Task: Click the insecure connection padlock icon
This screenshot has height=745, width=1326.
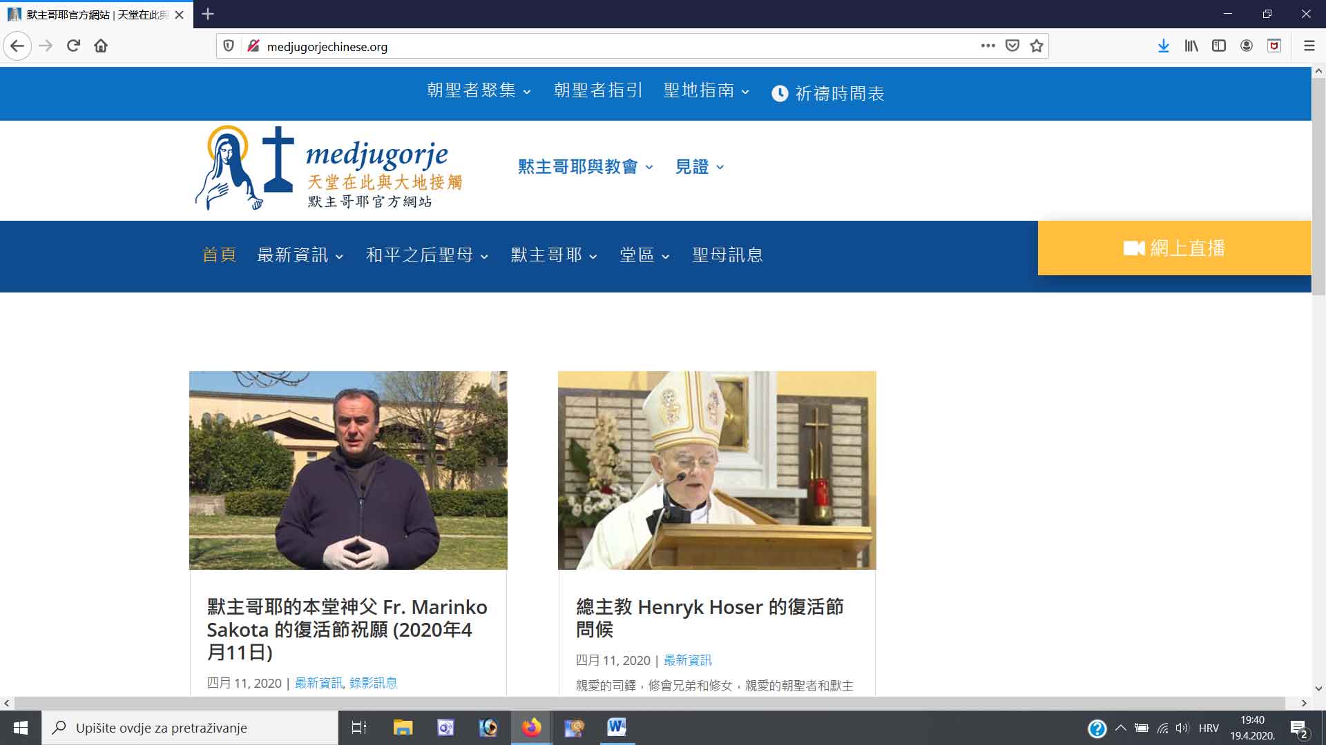Action: tap(253, 46)
